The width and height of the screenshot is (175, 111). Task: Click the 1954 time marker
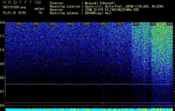[70, 24]
